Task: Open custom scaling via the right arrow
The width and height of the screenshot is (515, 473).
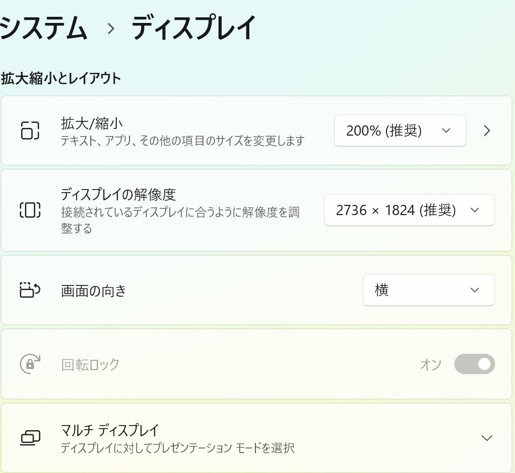Action: pyautogui.click(x=486, y=130)
